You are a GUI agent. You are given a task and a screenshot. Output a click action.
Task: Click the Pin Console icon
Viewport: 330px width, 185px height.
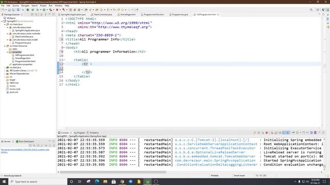[x=293, y=133]
